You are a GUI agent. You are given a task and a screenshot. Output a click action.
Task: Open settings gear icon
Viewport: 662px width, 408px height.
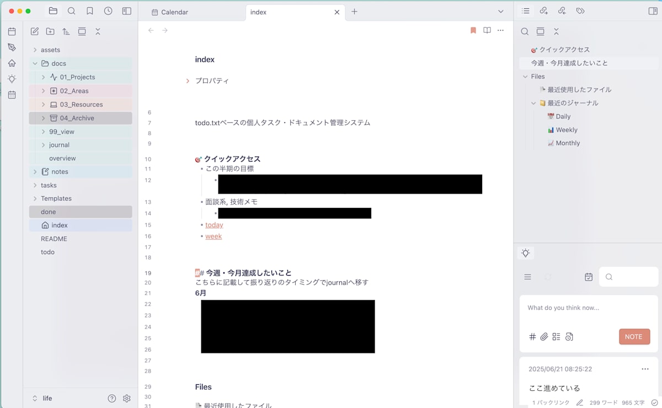pyautogui.click(x=127, y=398)
